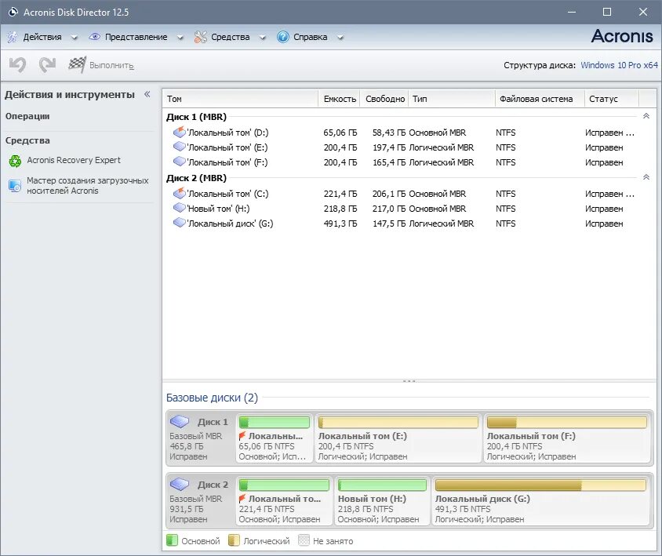Click the volume icon for drive D:
This screenshot has height=556, width=662.
[180, 133]
